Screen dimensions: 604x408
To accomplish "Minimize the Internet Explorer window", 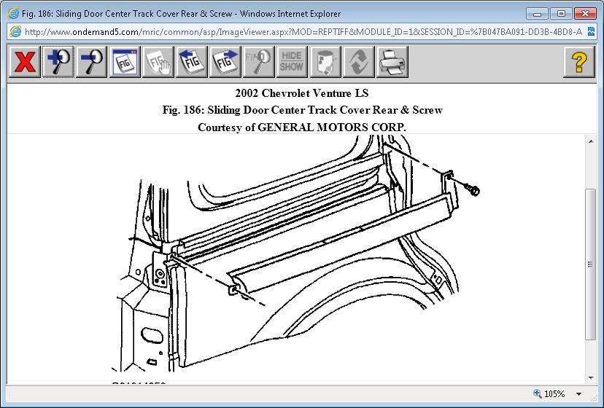I will [538, 13].
